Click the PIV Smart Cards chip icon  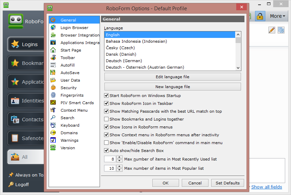[53, 102]
